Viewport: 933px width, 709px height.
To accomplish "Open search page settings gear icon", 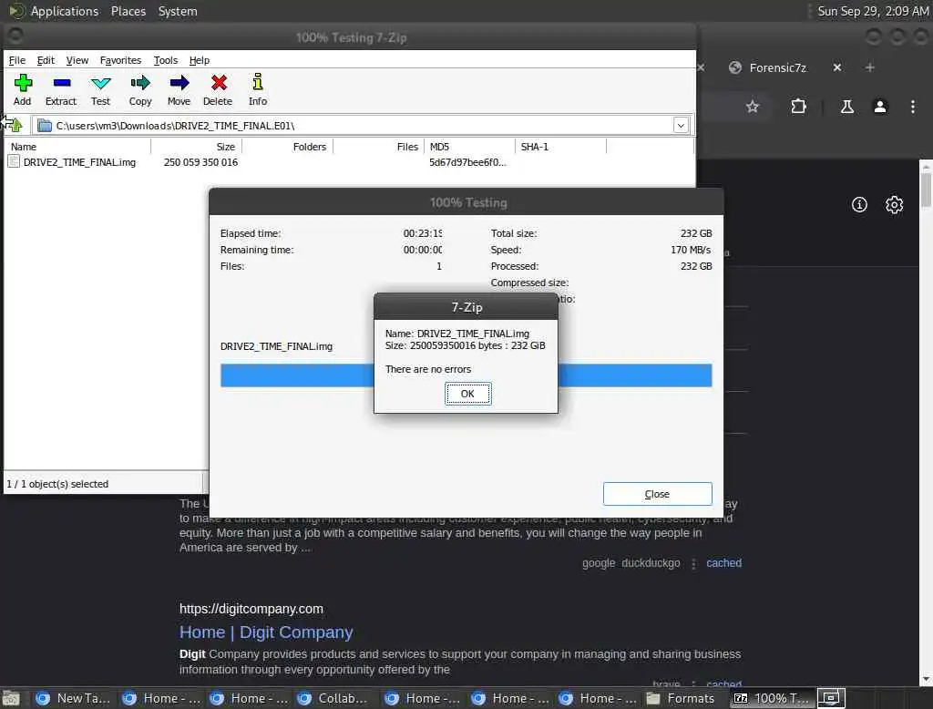I will [x=894, y=205].
